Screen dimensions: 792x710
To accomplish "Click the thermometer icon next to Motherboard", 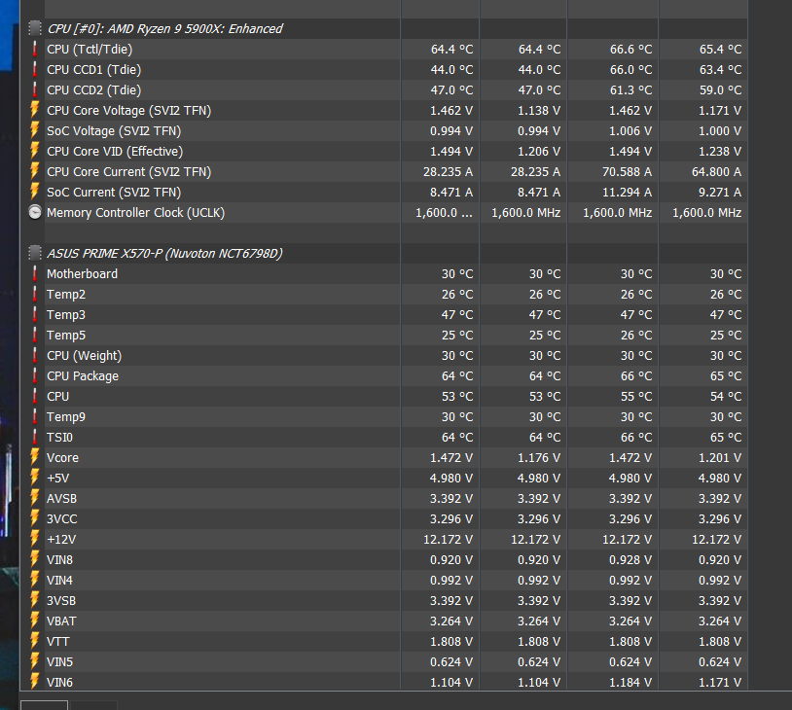I will click(35, 273).
